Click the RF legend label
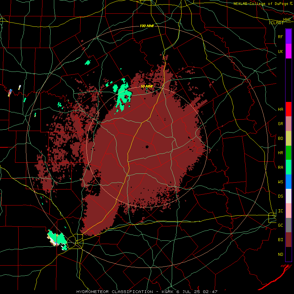The height and width of the screenshot is (294, 294). [280, 37]
